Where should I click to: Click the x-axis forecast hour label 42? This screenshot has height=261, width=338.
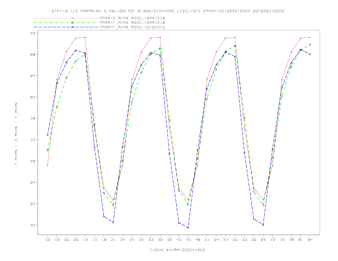pyautogui.click(x=179, y=240)
